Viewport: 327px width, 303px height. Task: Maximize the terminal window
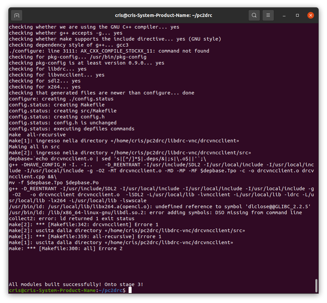(297, 15)
